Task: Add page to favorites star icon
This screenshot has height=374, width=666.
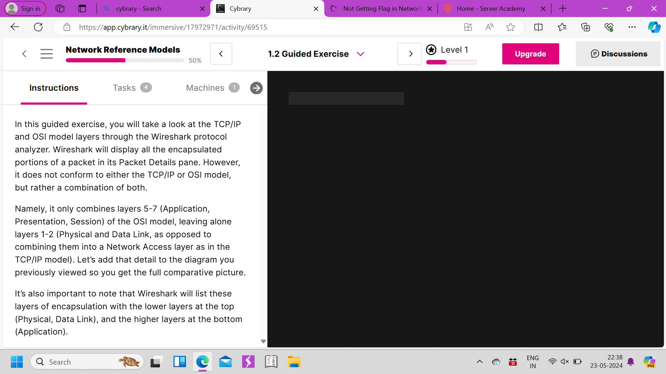Action: 510,27
